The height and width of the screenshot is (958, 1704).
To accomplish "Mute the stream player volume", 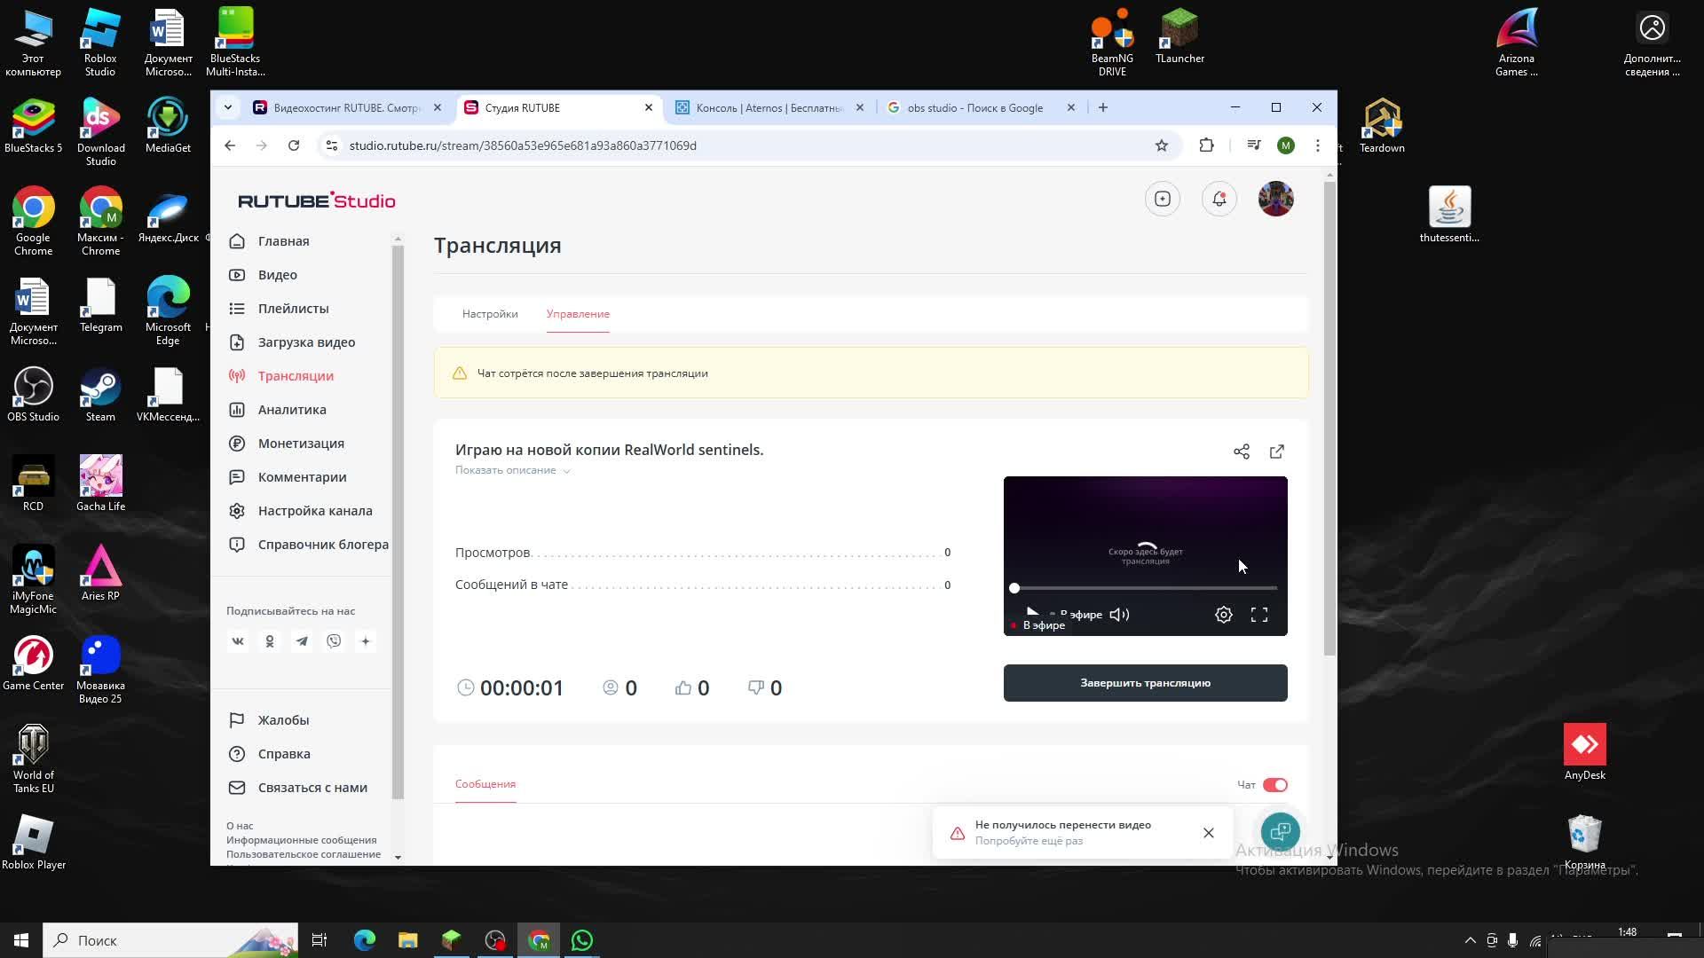I will coord(1119,615).
